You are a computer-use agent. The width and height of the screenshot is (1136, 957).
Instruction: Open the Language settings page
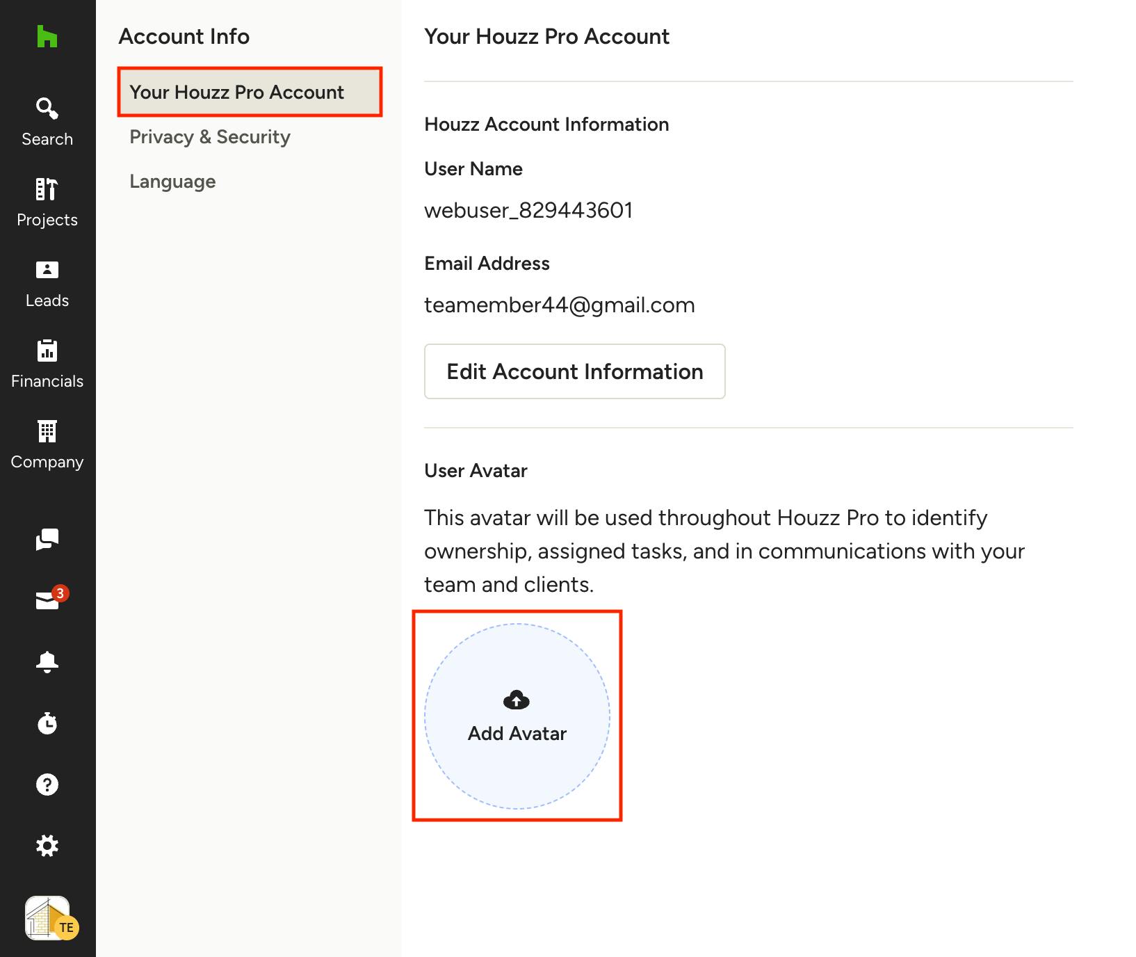click(x=172, y=182)
